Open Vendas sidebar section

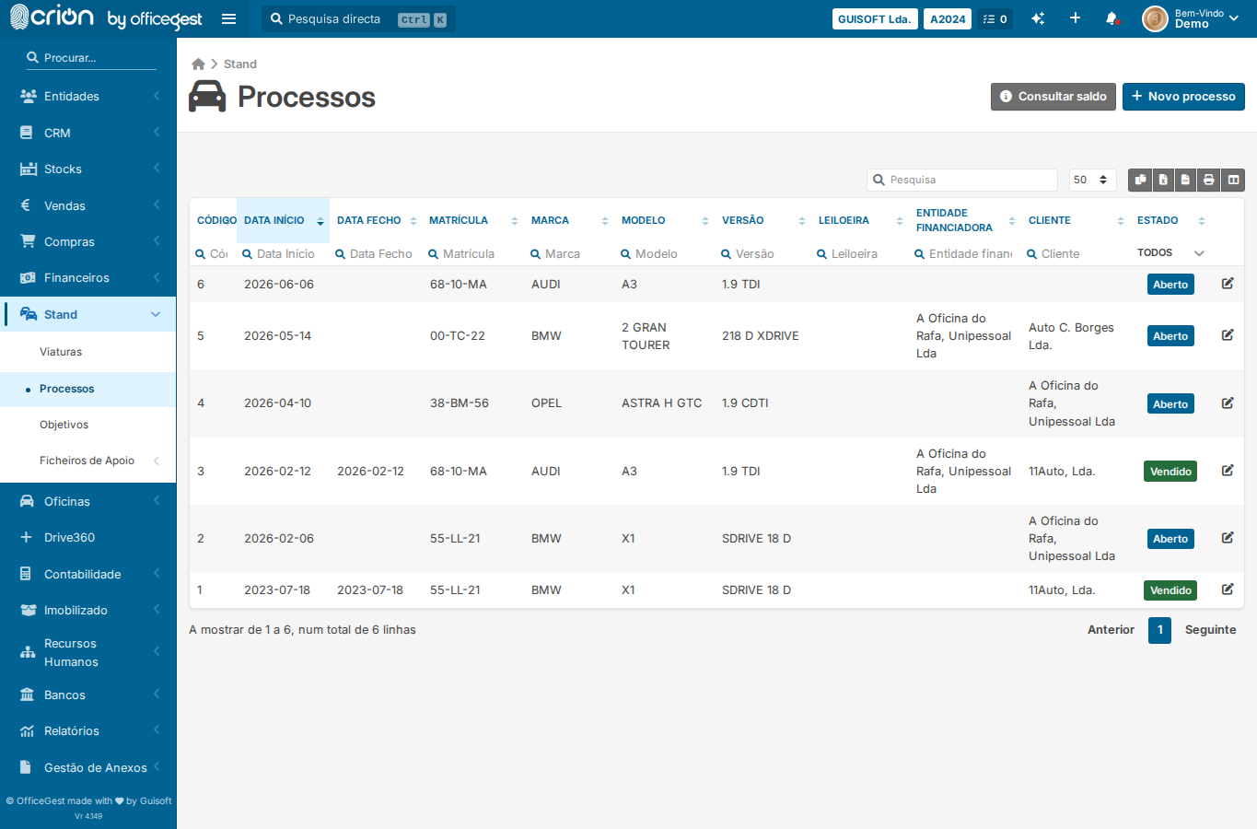pyautogui.click(x=88, y=205)
